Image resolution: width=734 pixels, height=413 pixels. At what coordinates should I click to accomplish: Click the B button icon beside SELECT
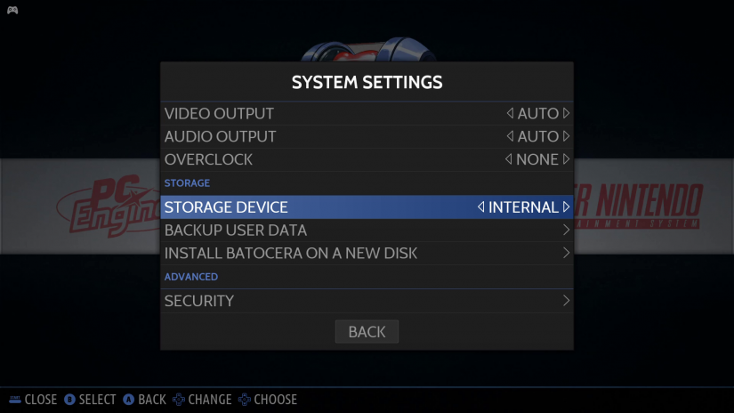(x=69, y=400)
